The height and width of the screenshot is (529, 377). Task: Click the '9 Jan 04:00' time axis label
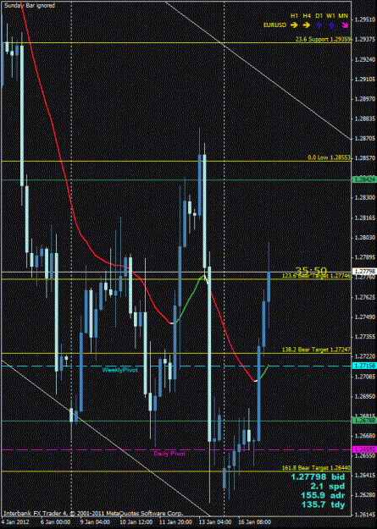click(95, 521)
